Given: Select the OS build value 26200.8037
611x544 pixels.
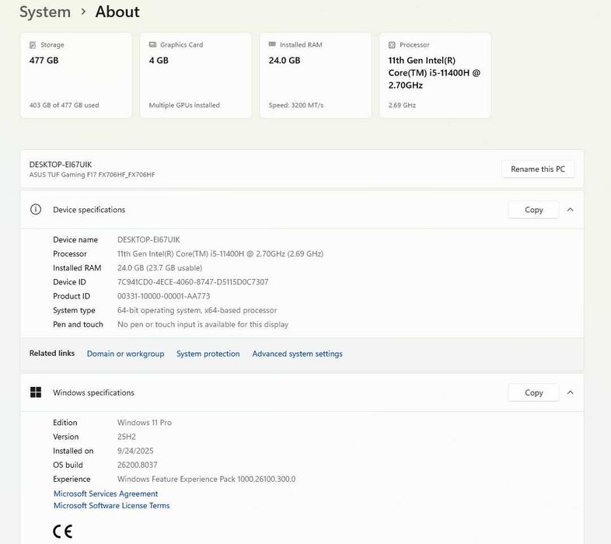Looking at the screenshot, I should pyautogui.click(x=137, y=465).
